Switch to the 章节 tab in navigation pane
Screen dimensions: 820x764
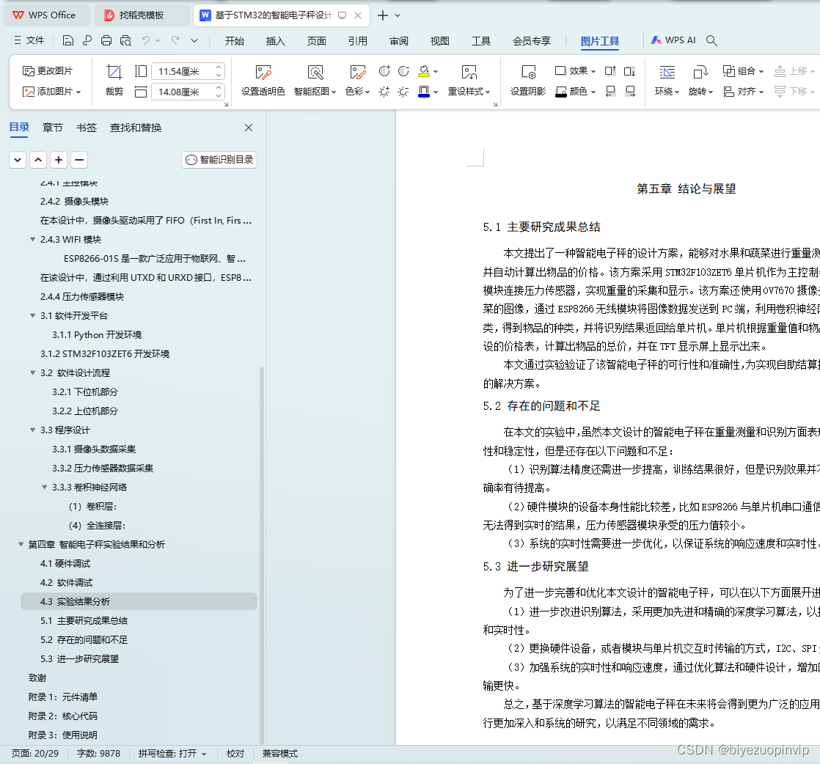(x=52, y=128)
